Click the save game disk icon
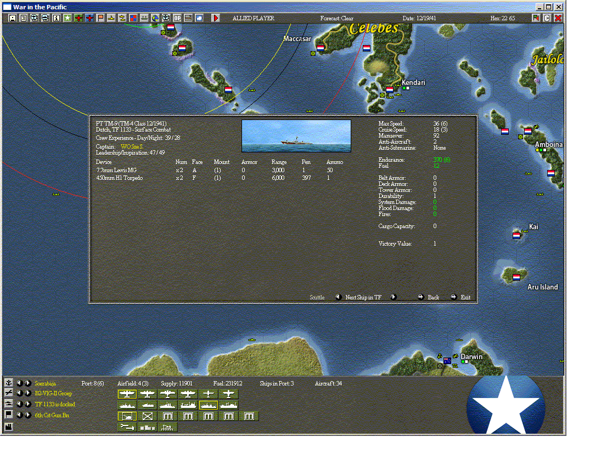 coord(13,18)
